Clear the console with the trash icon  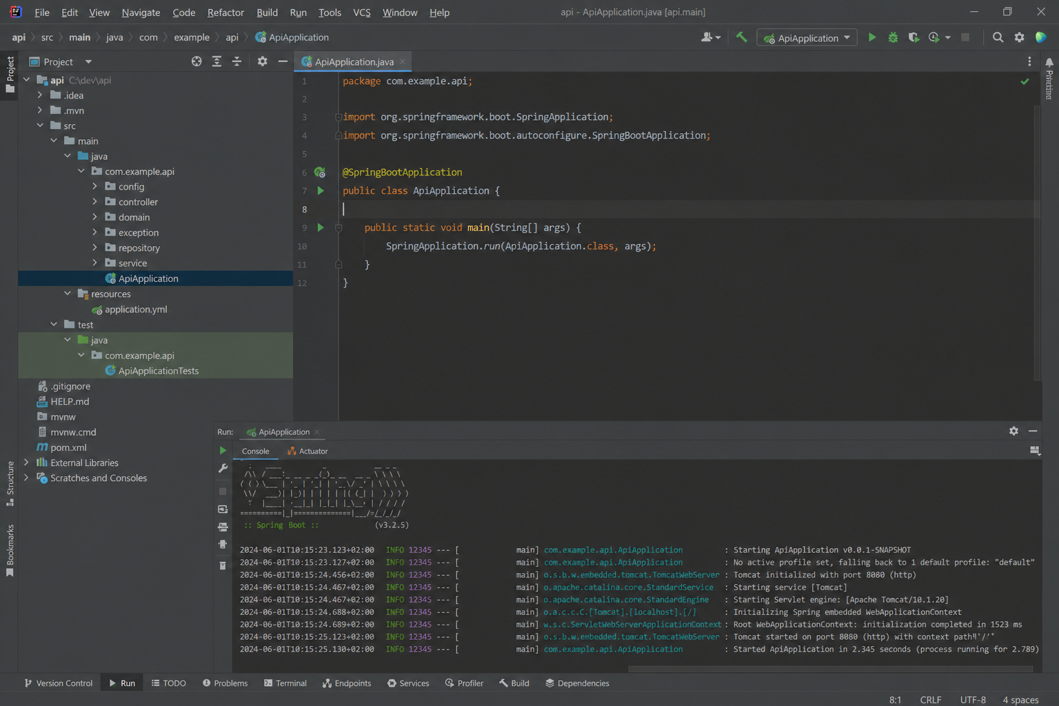tap(223, 565)
